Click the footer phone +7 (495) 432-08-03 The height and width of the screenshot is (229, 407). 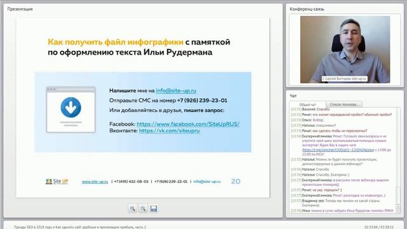coord(132,181)
